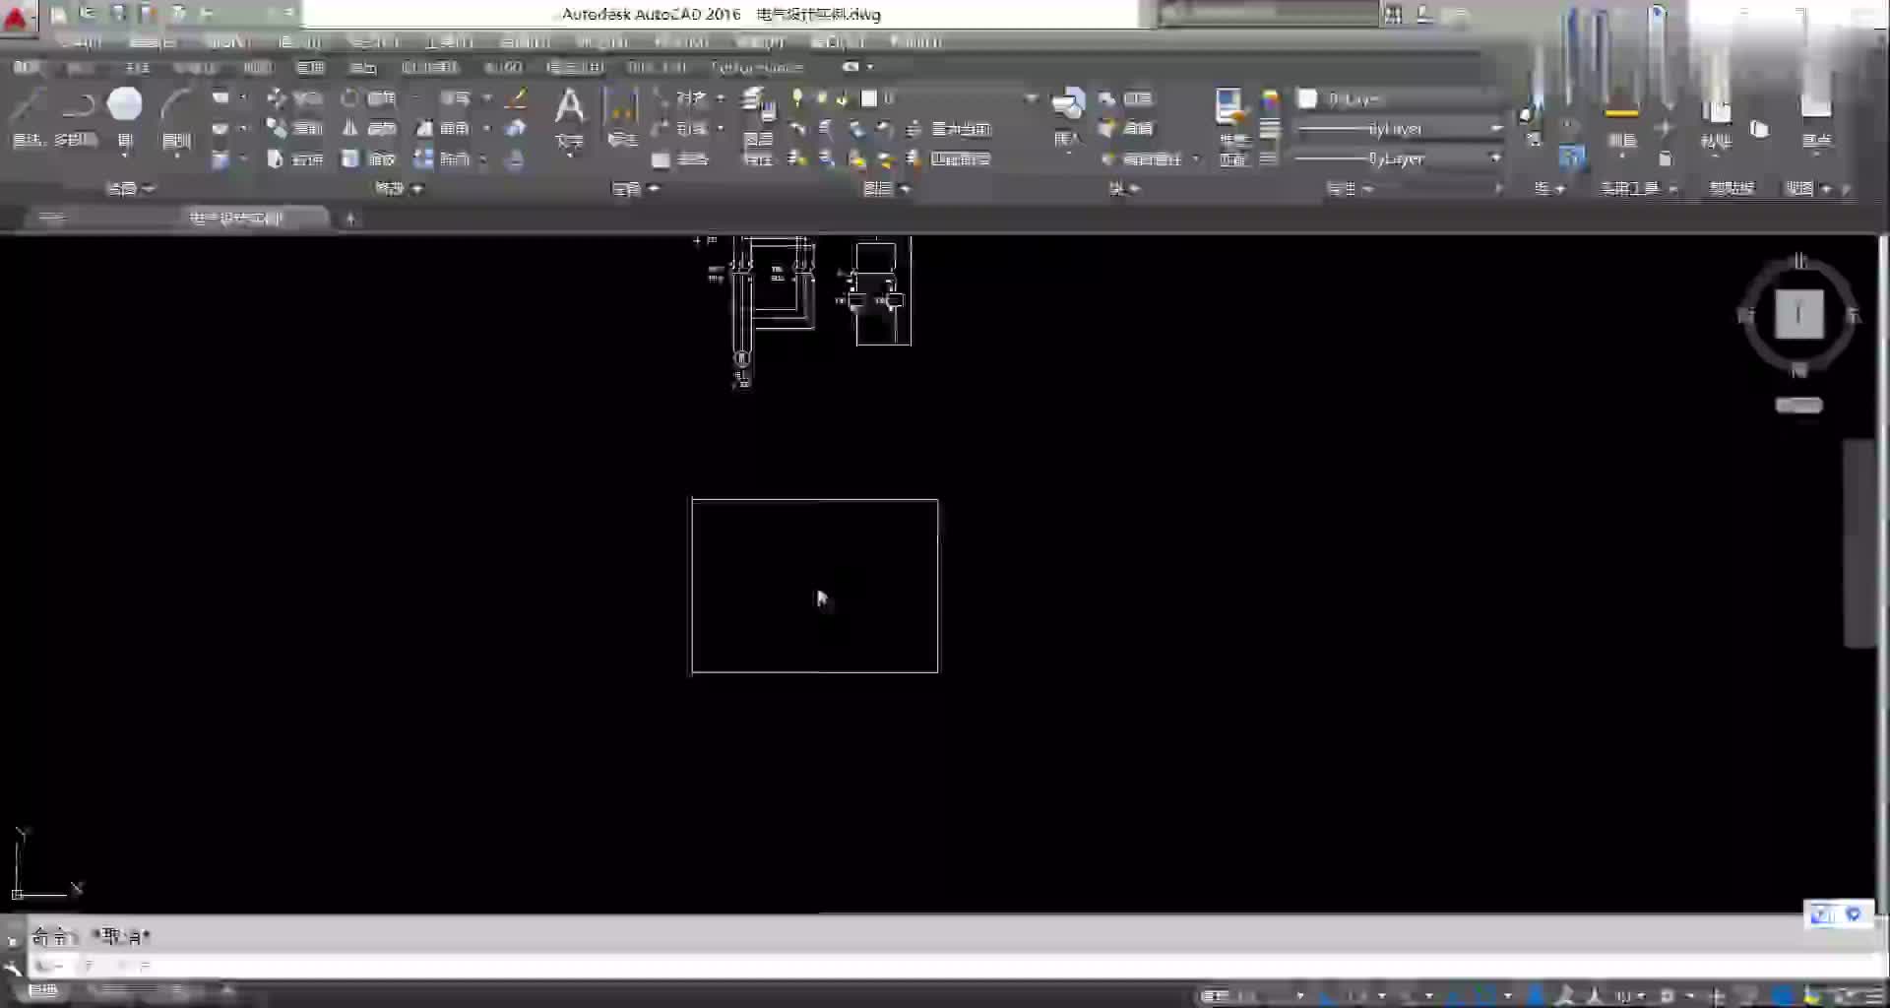Toggle layer lock icon
This screenshot has width=1890, height=1008.
coord(843,98)
